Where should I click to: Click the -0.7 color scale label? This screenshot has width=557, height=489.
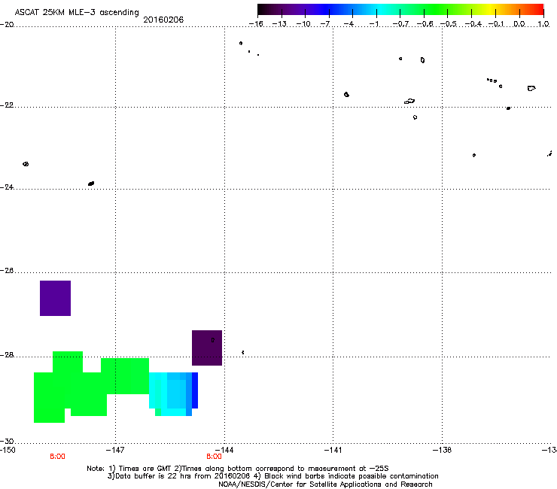(x=400, y=24)
